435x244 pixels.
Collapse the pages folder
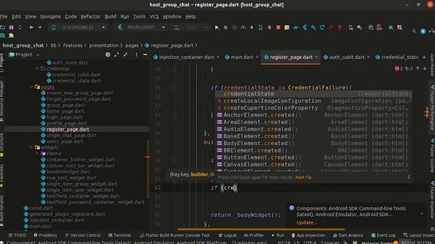[31, 87]
